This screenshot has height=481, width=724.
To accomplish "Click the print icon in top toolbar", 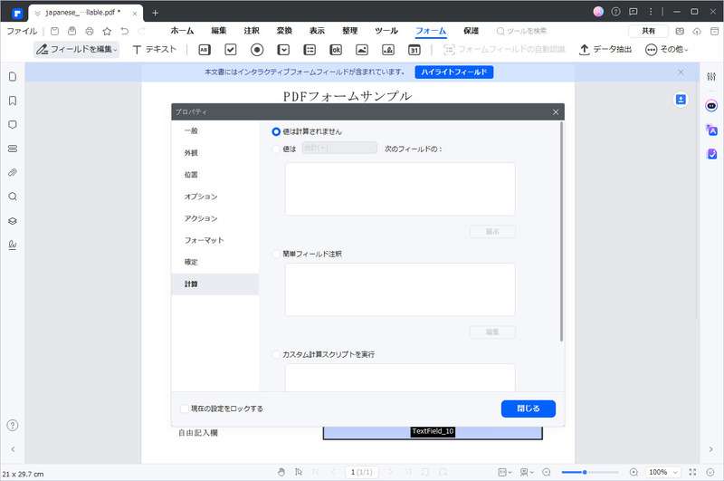I will [90, 31].
